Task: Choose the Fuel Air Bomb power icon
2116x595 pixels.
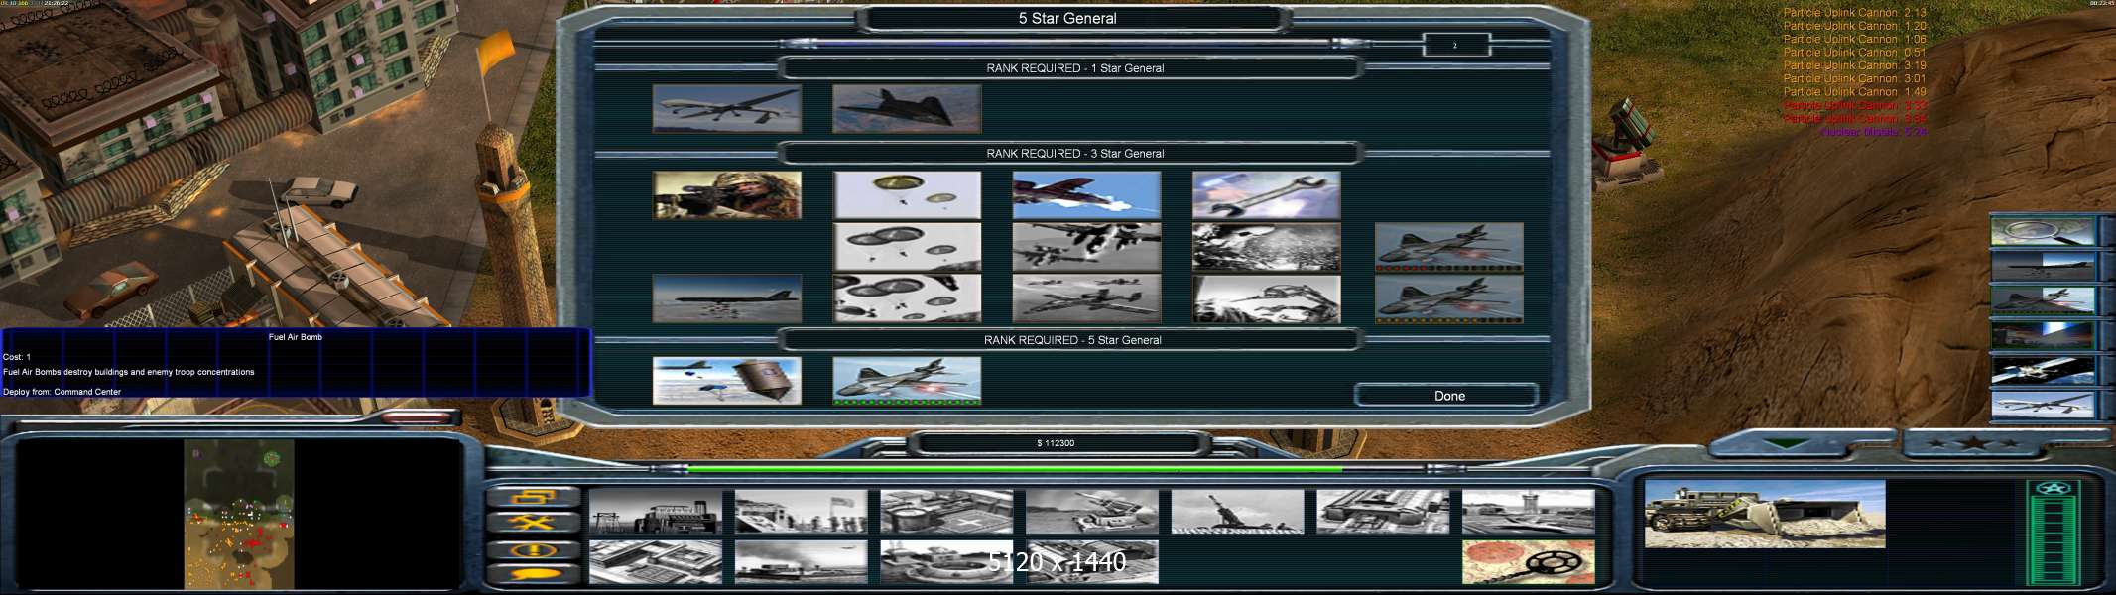Action: pyautogui.click(x=726, y=381)
